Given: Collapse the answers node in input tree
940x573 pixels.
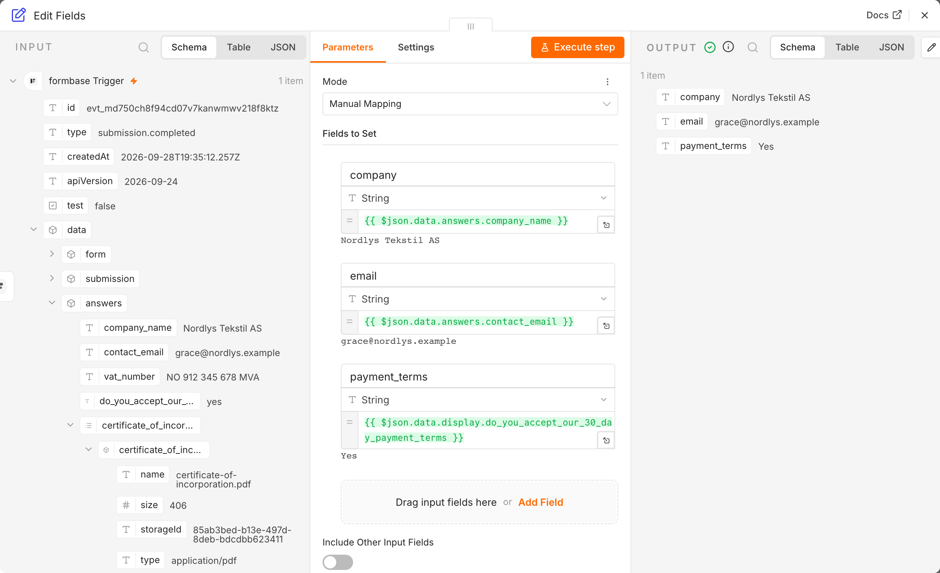Looking at the screenshot, I should point(52,303).
